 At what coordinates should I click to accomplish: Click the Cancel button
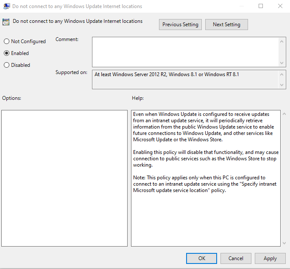tap(236, 258)
